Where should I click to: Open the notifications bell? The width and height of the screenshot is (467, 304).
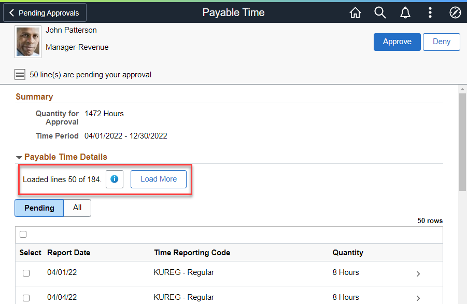[405, 13]
